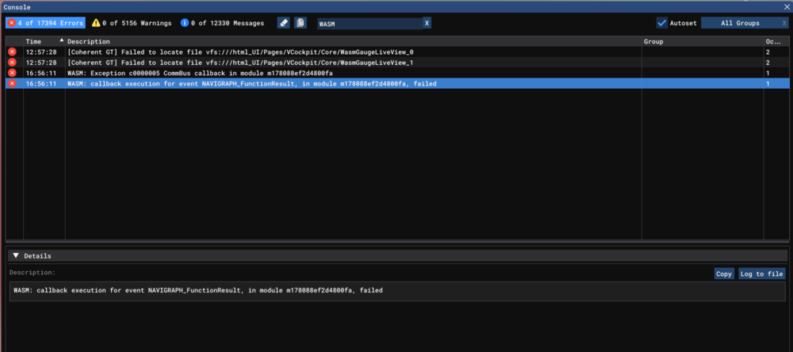Toggle the Messages filter

click(x=224, y=24)
